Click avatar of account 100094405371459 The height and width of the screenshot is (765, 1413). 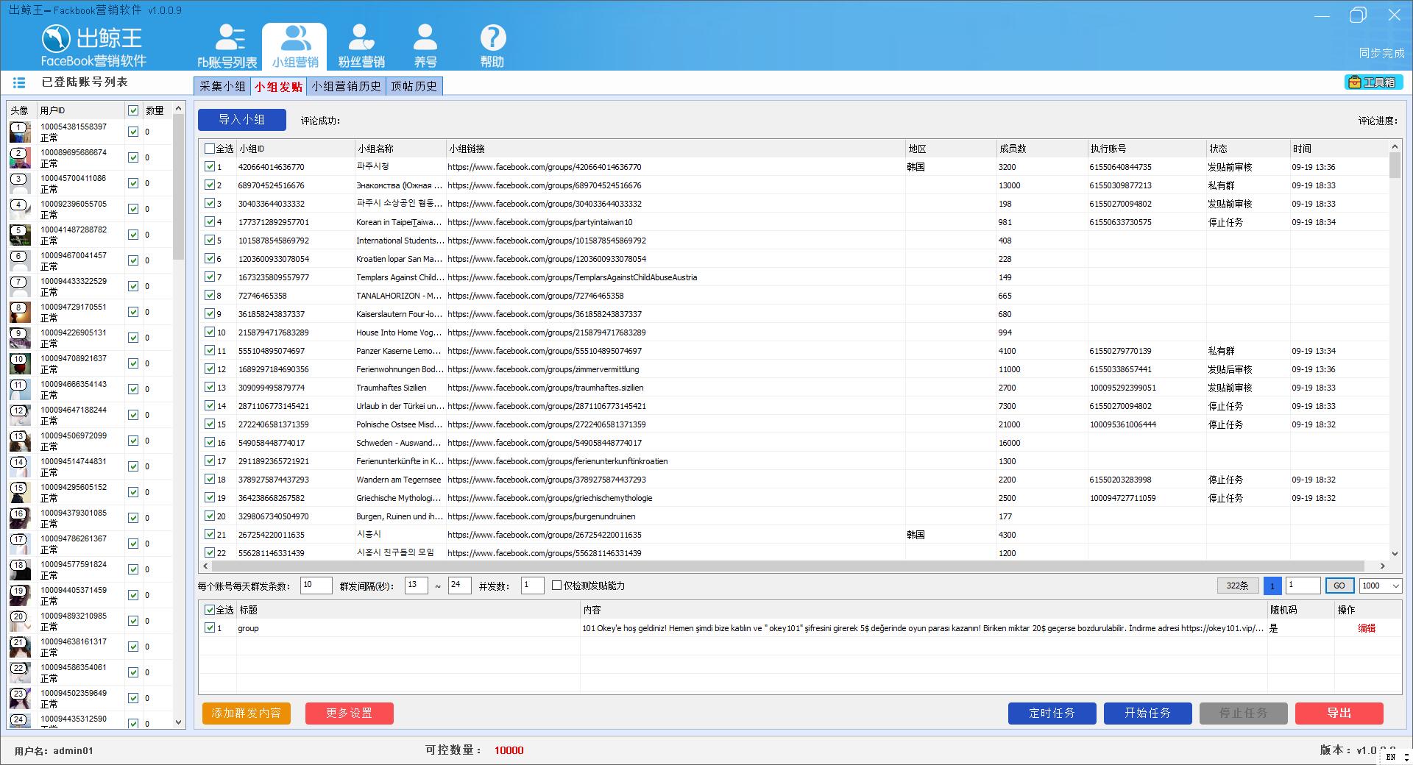point(20,596)
